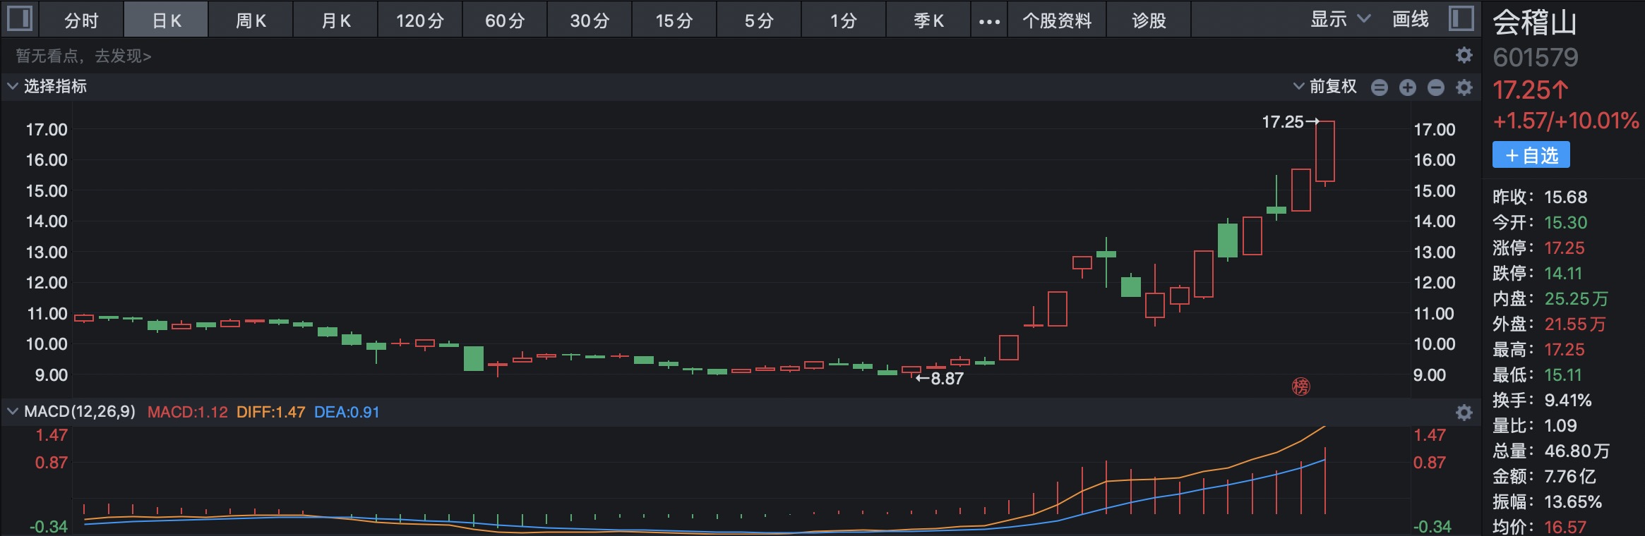Expand the 选择指标 indicator selector
Screen dimensions: 1645x536
pos(47,86)
